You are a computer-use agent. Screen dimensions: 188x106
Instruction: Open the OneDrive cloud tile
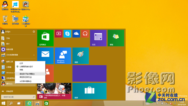(x=76, y=34)
